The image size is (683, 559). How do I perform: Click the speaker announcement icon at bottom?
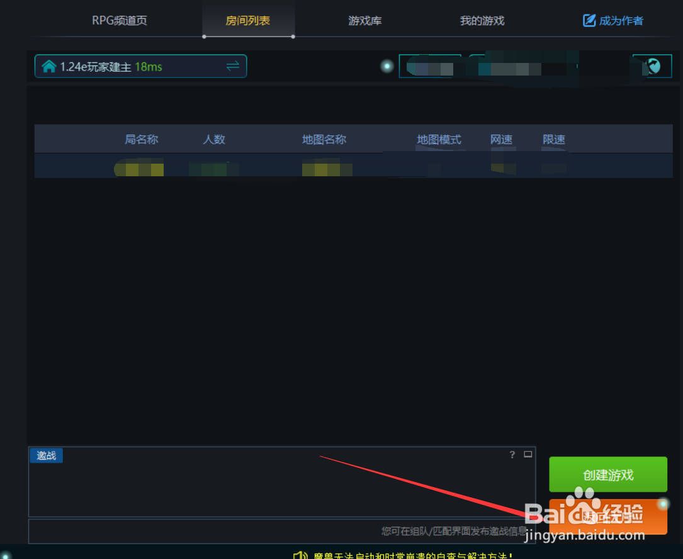[300, 555]
